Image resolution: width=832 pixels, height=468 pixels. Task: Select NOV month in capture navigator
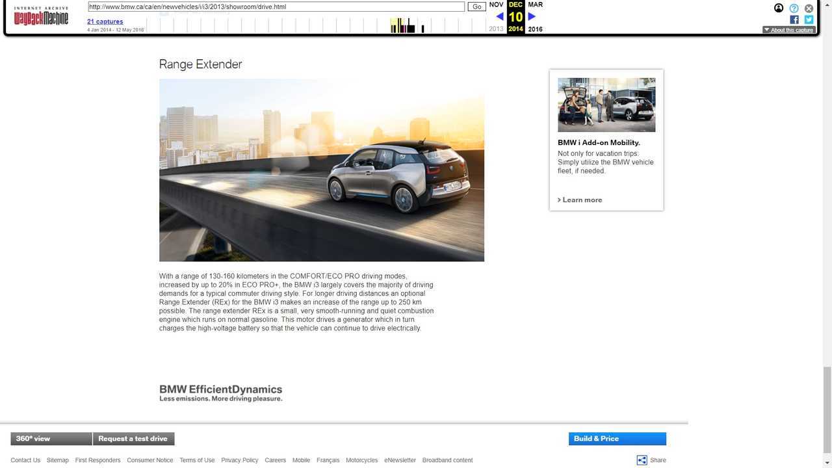click(x=496, y=5)
